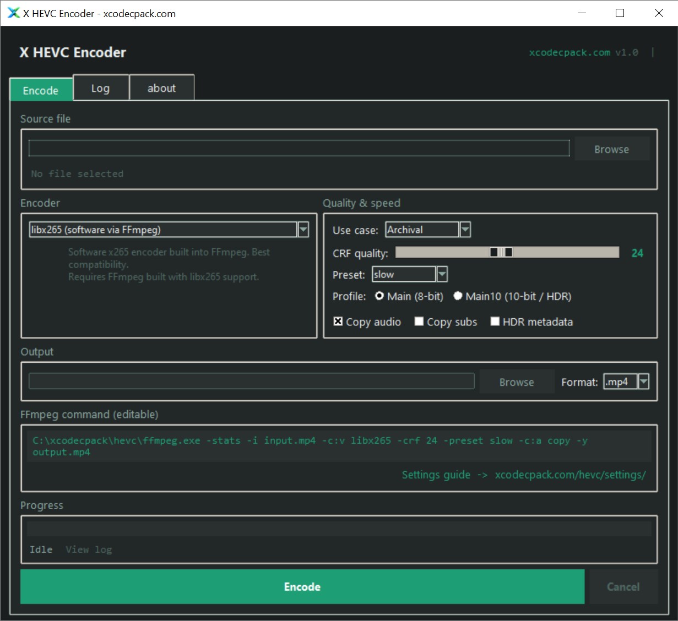
Task: Click the Cancel button
Action: [x=623, y=586]
